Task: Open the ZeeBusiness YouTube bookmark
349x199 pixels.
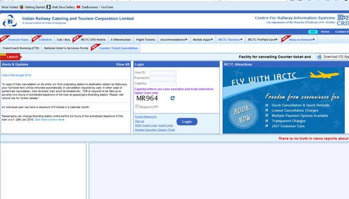Action: pyautogui.click(x=95, y=7)
